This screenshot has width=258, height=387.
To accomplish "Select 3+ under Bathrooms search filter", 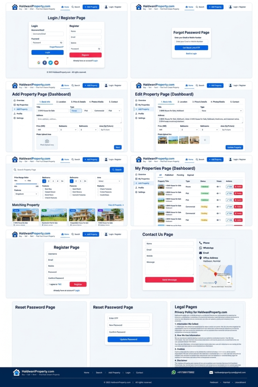I will (85, 181).
